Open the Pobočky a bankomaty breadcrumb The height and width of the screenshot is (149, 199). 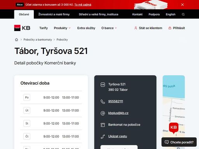coord(38,40)
